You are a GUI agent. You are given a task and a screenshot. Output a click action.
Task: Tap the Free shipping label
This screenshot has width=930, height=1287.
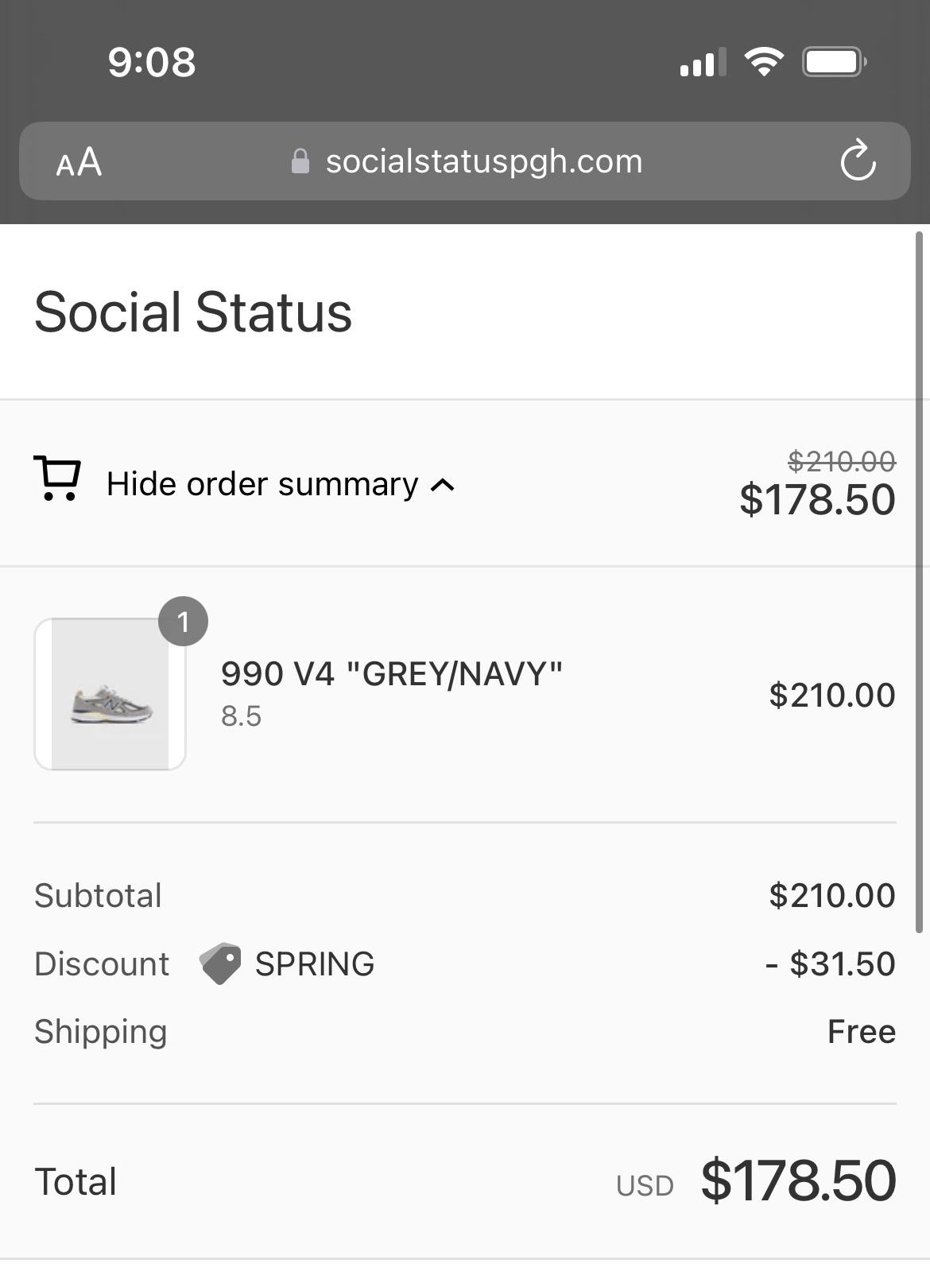click(x=861, y=1031)
